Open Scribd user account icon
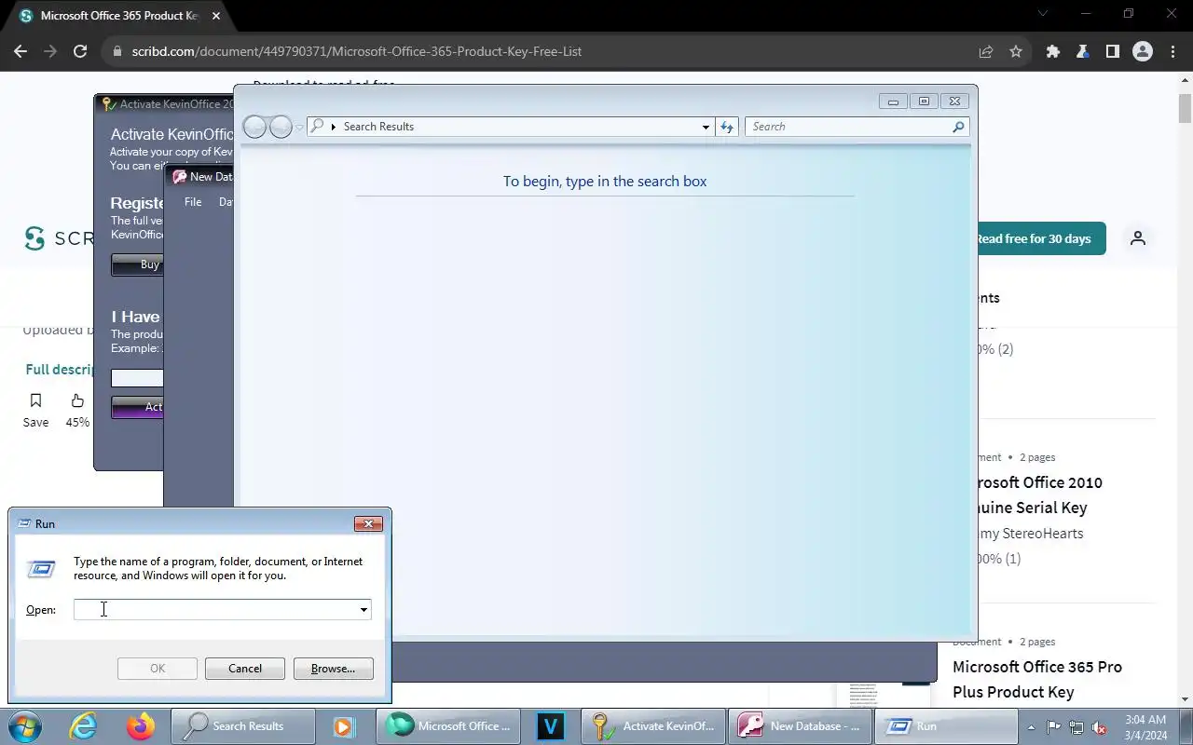Image resolution: width=1193 pixels, height=745 pixels. tap(1137, 238)
